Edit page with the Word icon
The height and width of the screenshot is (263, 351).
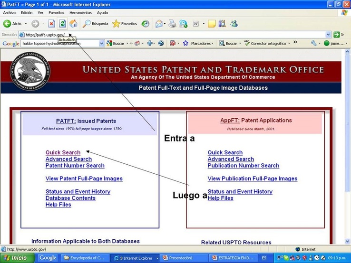coord(195,23)
